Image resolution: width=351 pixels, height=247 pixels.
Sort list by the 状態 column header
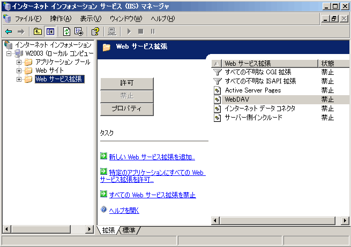pos(329,63)
